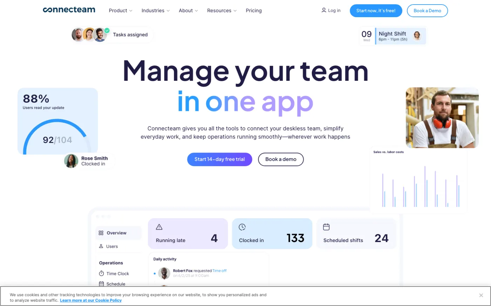
Task: Click the worker photo with red earmuffs
Action: [x=442, y=118]
